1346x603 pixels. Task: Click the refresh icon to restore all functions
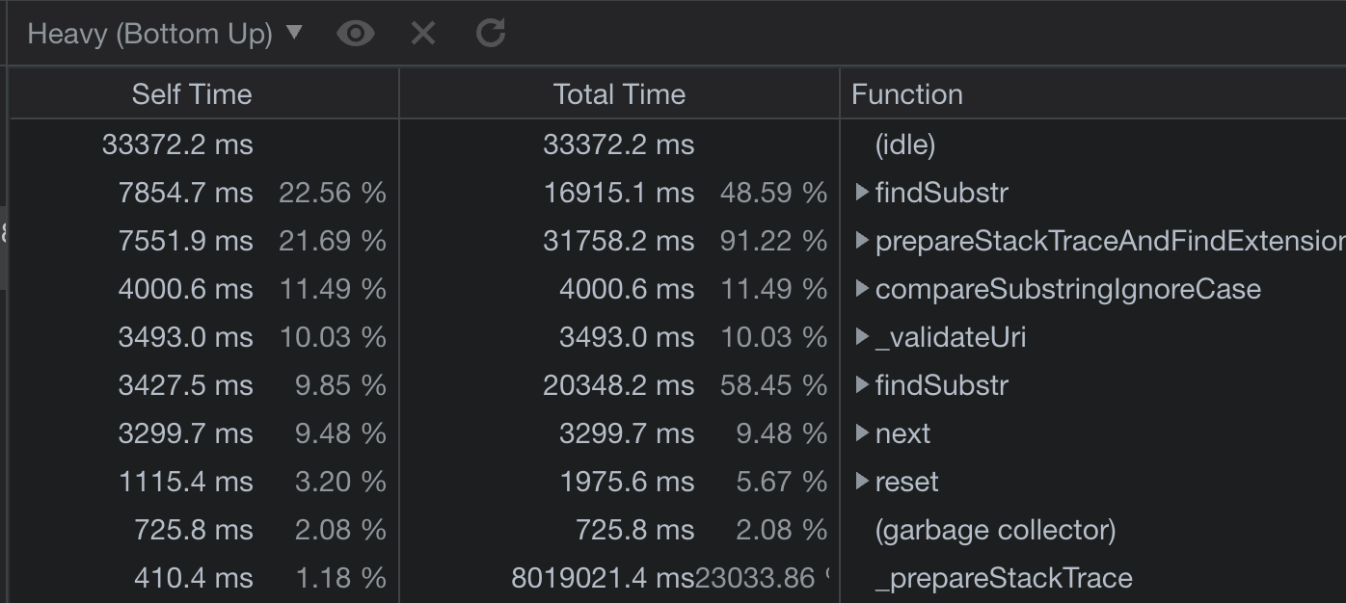click(x=490, y=33)
